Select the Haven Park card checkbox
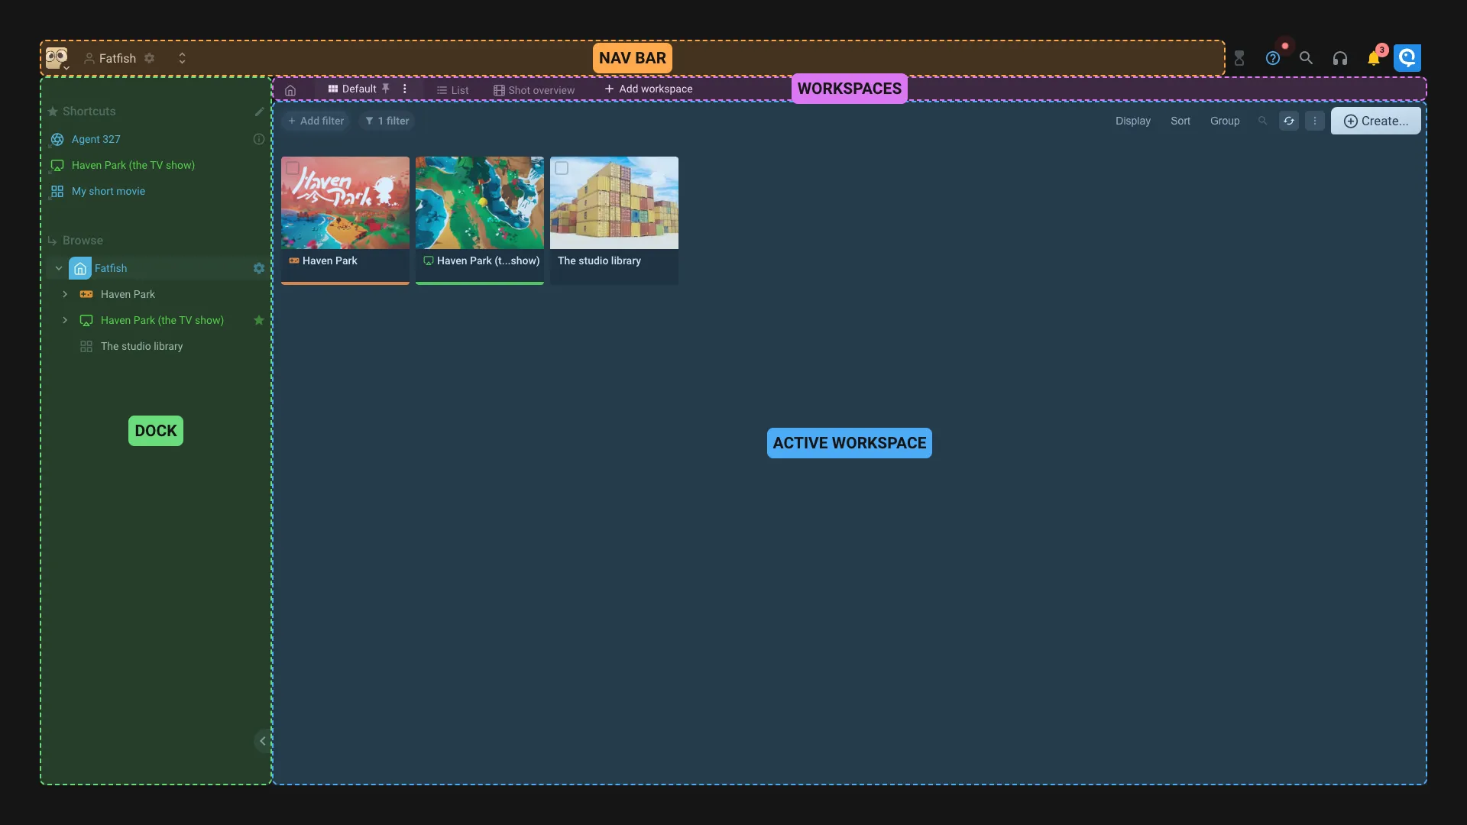 pos(293,168)
